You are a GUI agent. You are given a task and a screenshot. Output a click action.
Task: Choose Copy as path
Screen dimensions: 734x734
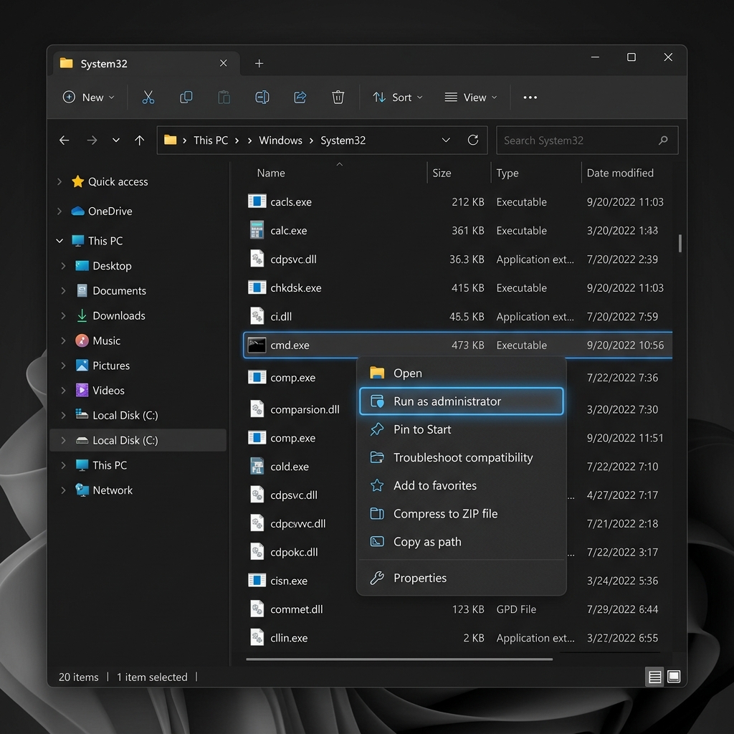click(461, 542)
